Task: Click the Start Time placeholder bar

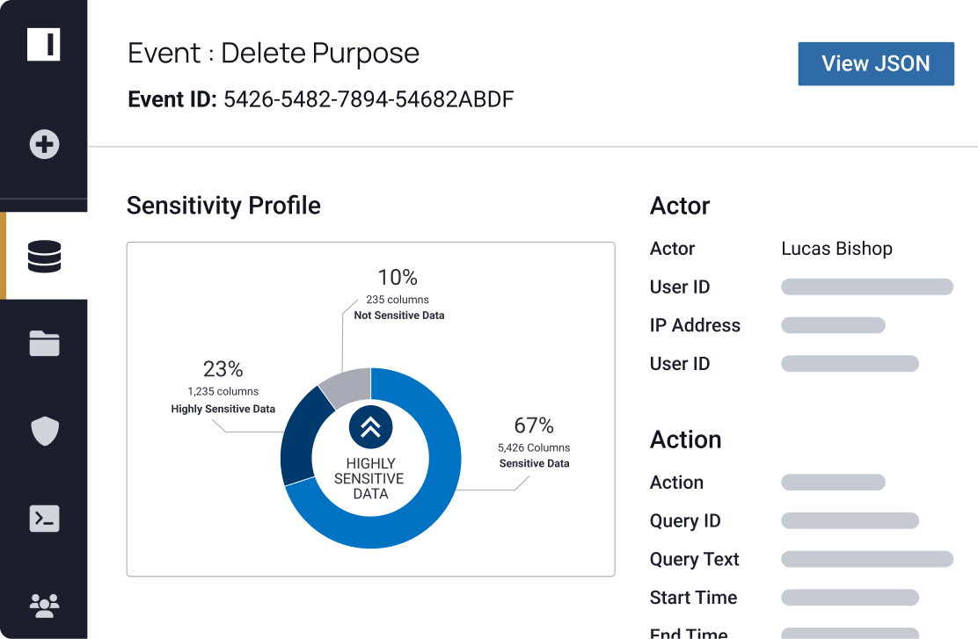Action: (850, 598)
